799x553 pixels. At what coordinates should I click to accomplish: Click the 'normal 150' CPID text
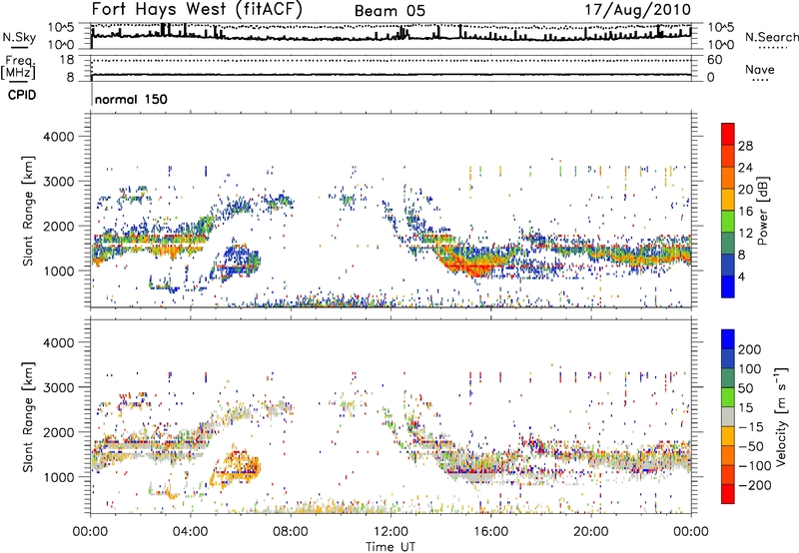[x=131, y=99]
